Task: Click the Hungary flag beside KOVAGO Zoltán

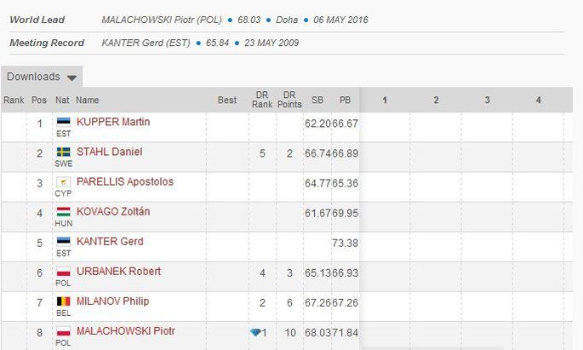Action: point(63,212)
